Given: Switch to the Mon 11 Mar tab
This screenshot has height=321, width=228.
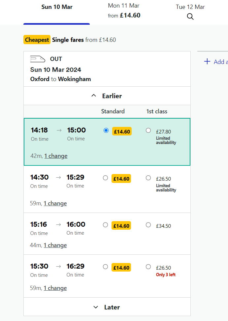Looking at the screenshot, I should tap(124, 11).
